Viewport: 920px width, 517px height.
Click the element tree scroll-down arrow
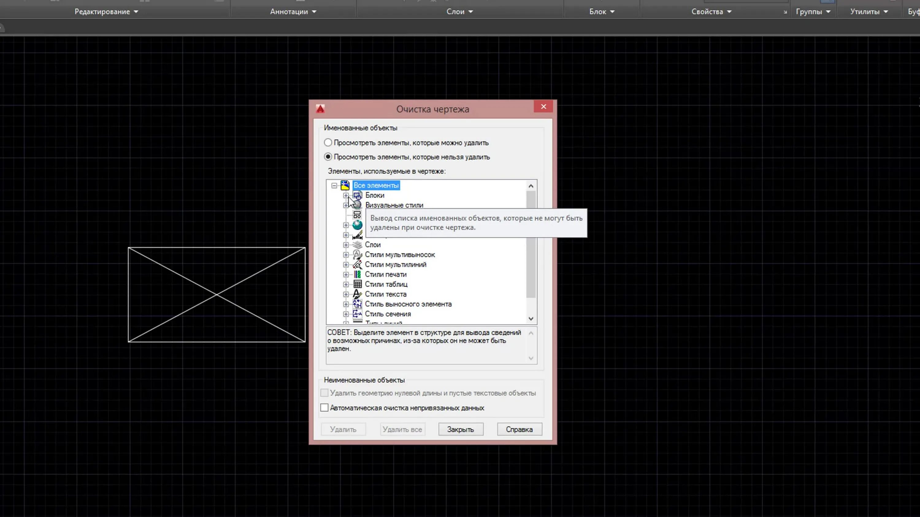pos(531,319)
